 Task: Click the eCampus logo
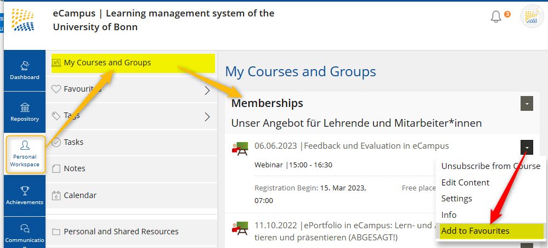pos(23,19)
